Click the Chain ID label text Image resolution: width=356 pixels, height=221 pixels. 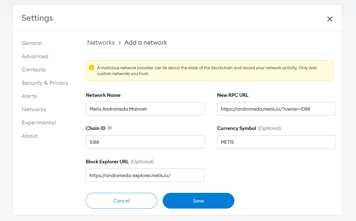(96, 128)
